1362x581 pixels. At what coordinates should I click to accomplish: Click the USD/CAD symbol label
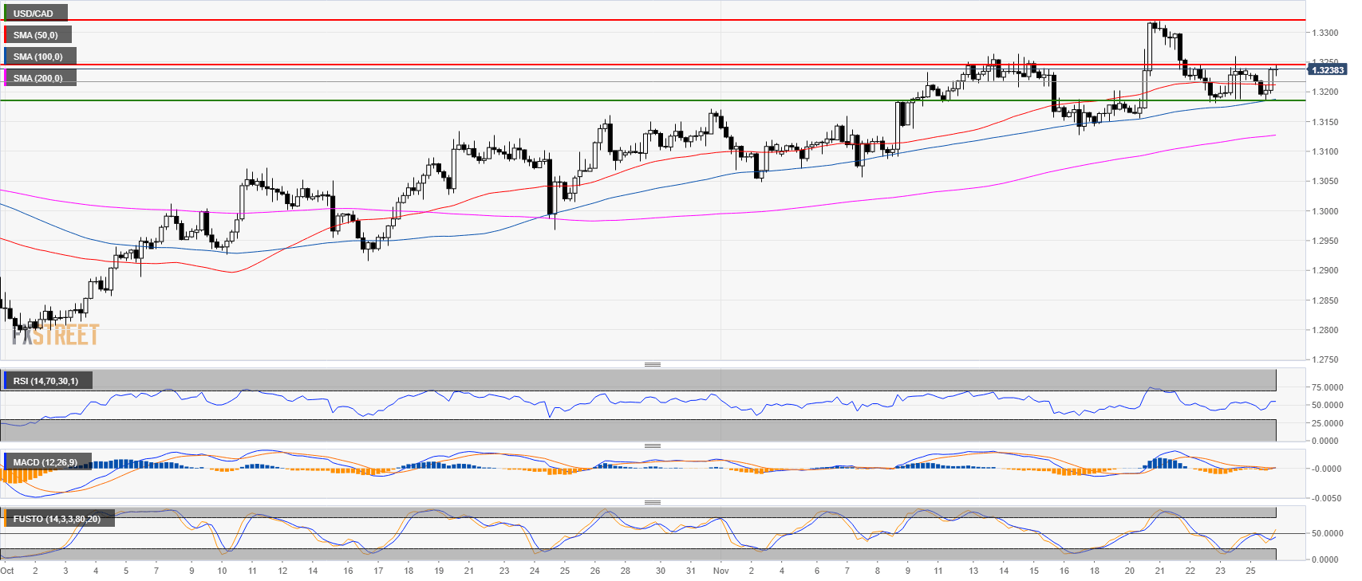[34, 14]
